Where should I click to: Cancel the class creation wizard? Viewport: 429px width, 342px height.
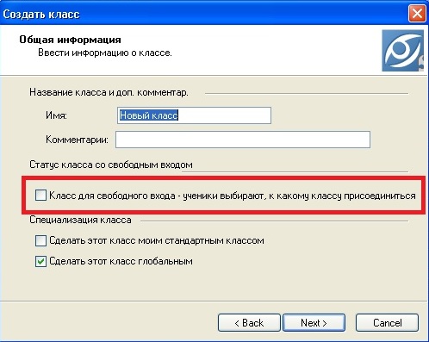[387, 323]
